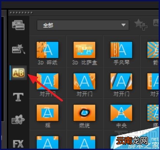The image size is (160, 150).
Task: Pick the middle 对开门 transition thumbnail
Action: [84, 81]
